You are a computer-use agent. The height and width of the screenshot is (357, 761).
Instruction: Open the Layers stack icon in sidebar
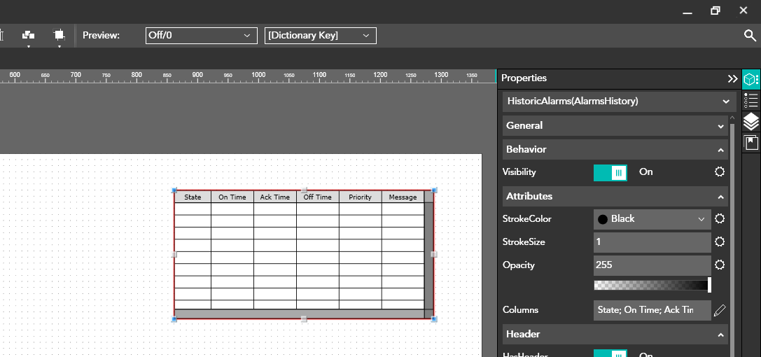click(750, 122)
